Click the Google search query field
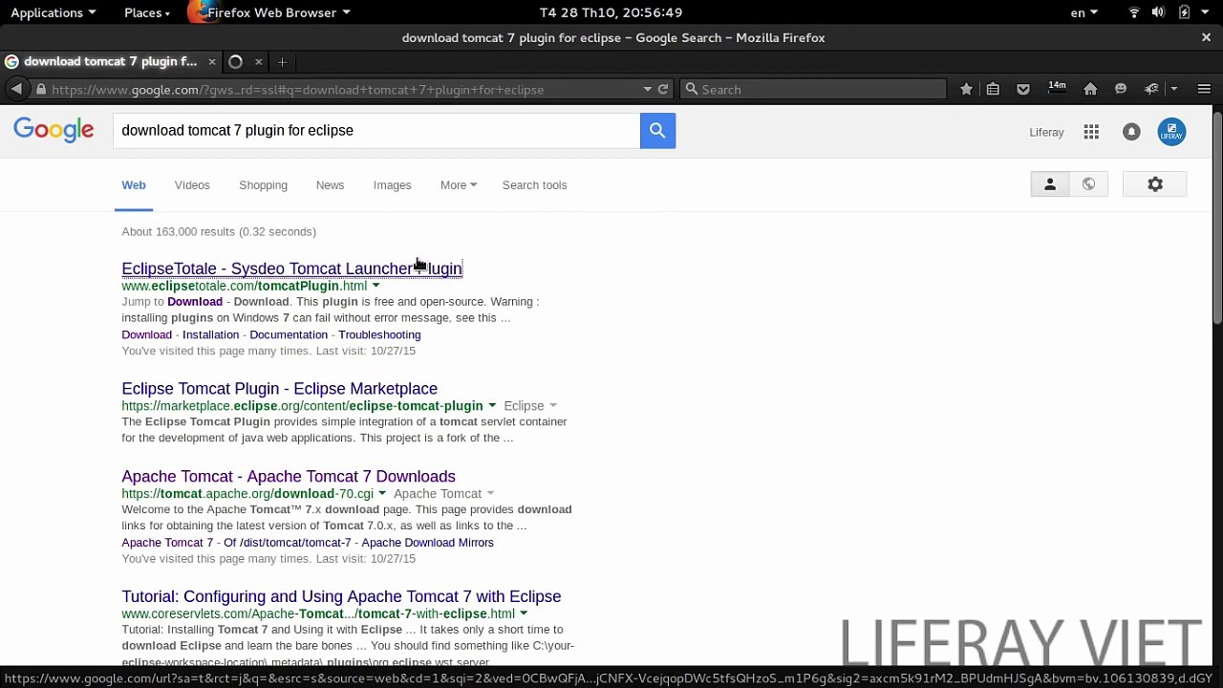1223x688 pixels. click(376, 131)
